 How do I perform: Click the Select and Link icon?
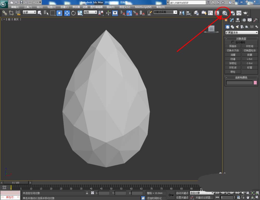click(x=5, y=13)
